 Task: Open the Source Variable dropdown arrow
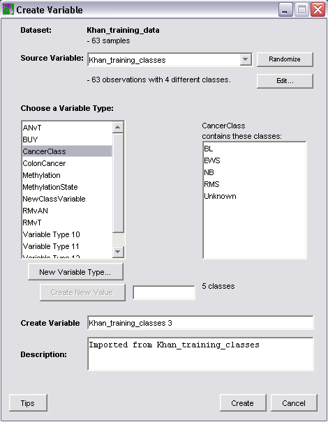pyautogui.click(x=246, y=59)
